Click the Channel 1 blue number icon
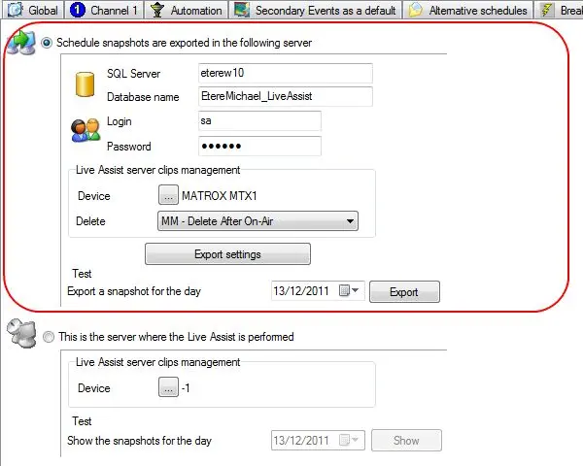Screen dimensions: 583x466 point(78,10)
